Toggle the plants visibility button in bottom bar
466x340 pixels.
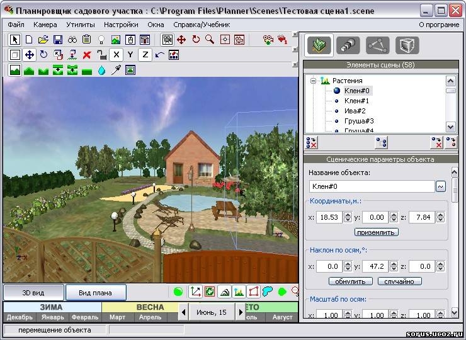(239, 292)
